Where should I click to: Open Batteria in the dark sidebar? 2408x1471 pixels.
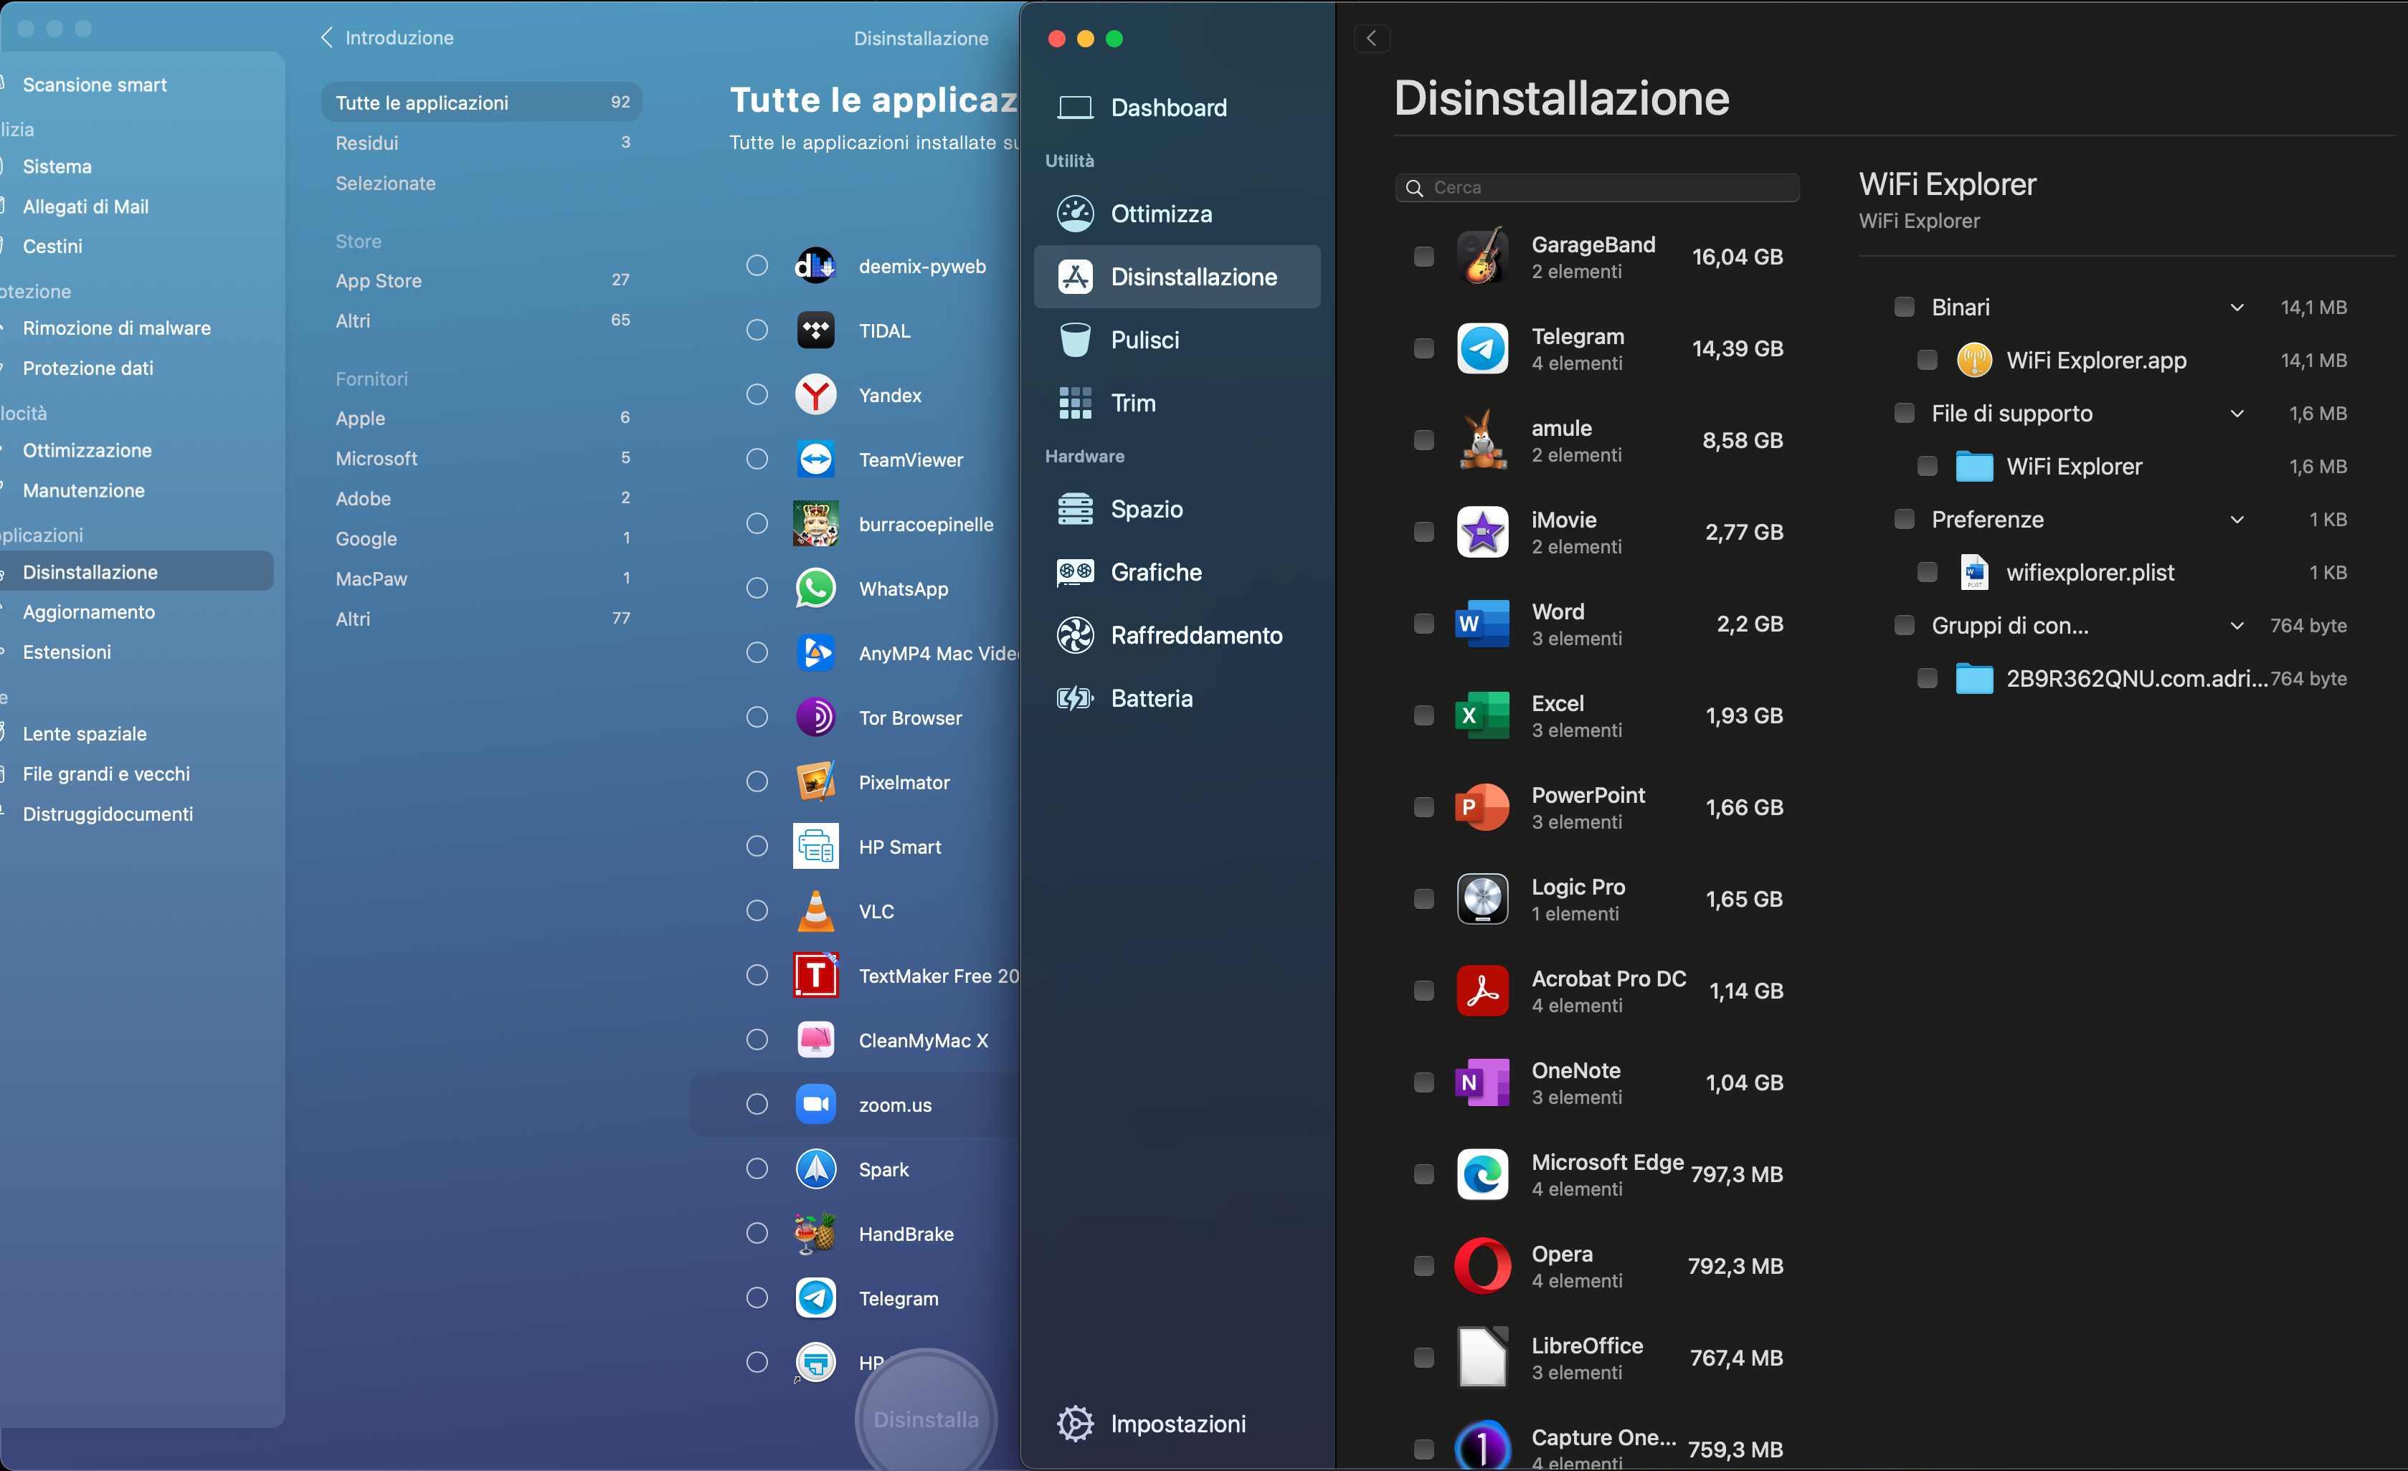pos(1177,698)
